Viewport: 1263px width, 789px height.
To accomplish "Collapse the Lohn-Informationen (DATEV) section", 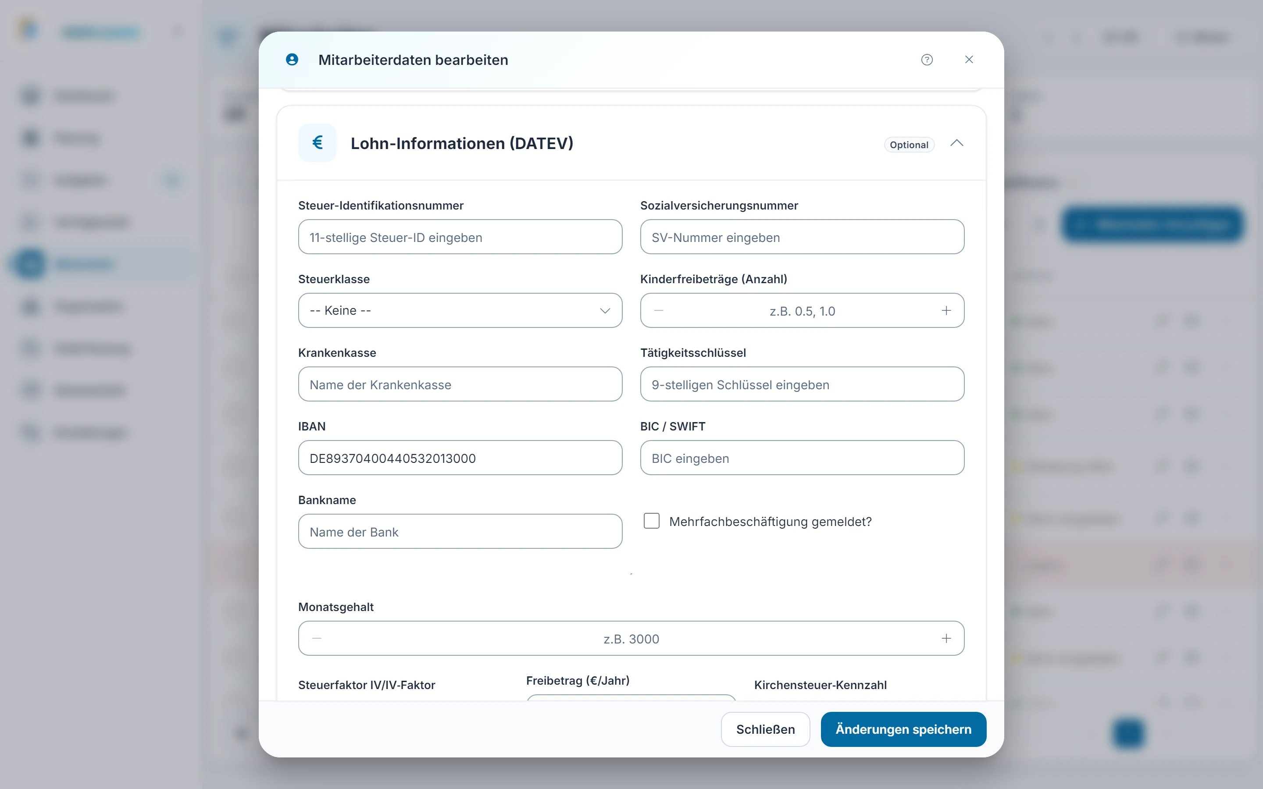I will tap(956, 143).
